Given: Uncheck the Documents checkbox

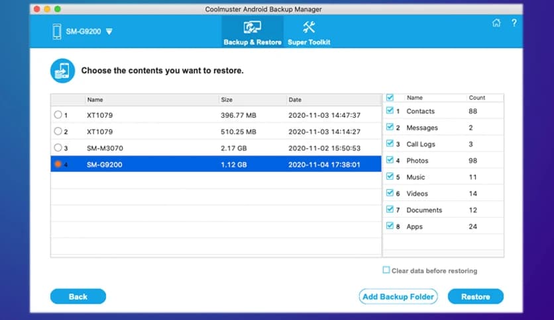Looking at the screenshot, I should coord(390,209).
